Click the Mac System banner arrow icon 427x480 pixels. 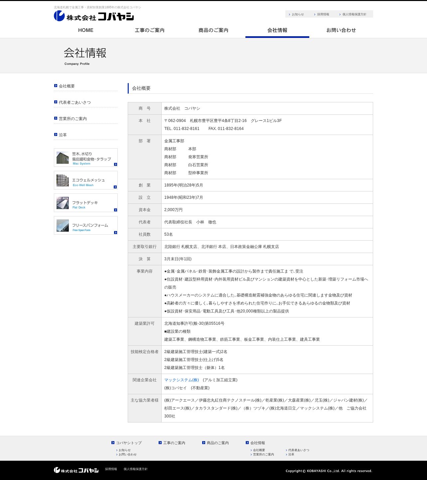click(x=115, y=165)
